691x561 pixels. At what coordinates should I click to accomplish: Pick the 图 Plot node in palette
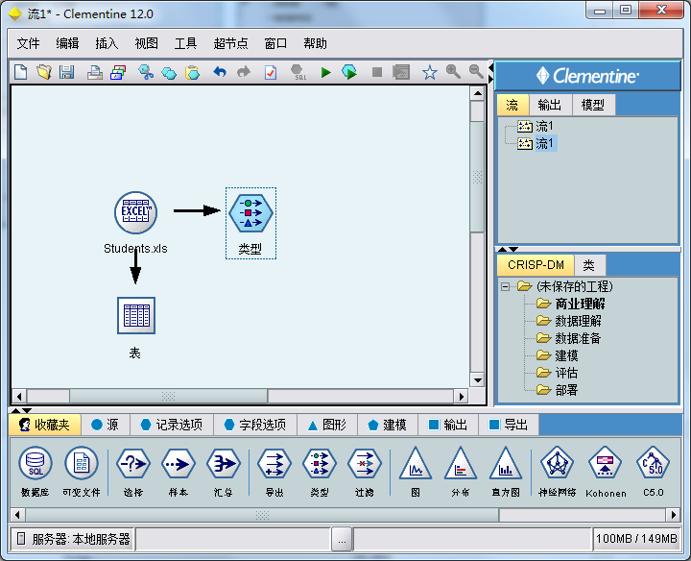click(x=416, y=463)
